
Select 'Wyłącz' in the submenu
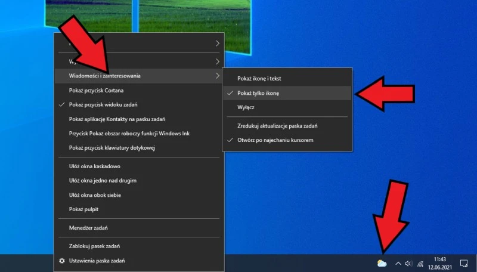pyautogui.click(x=246, y=107)
